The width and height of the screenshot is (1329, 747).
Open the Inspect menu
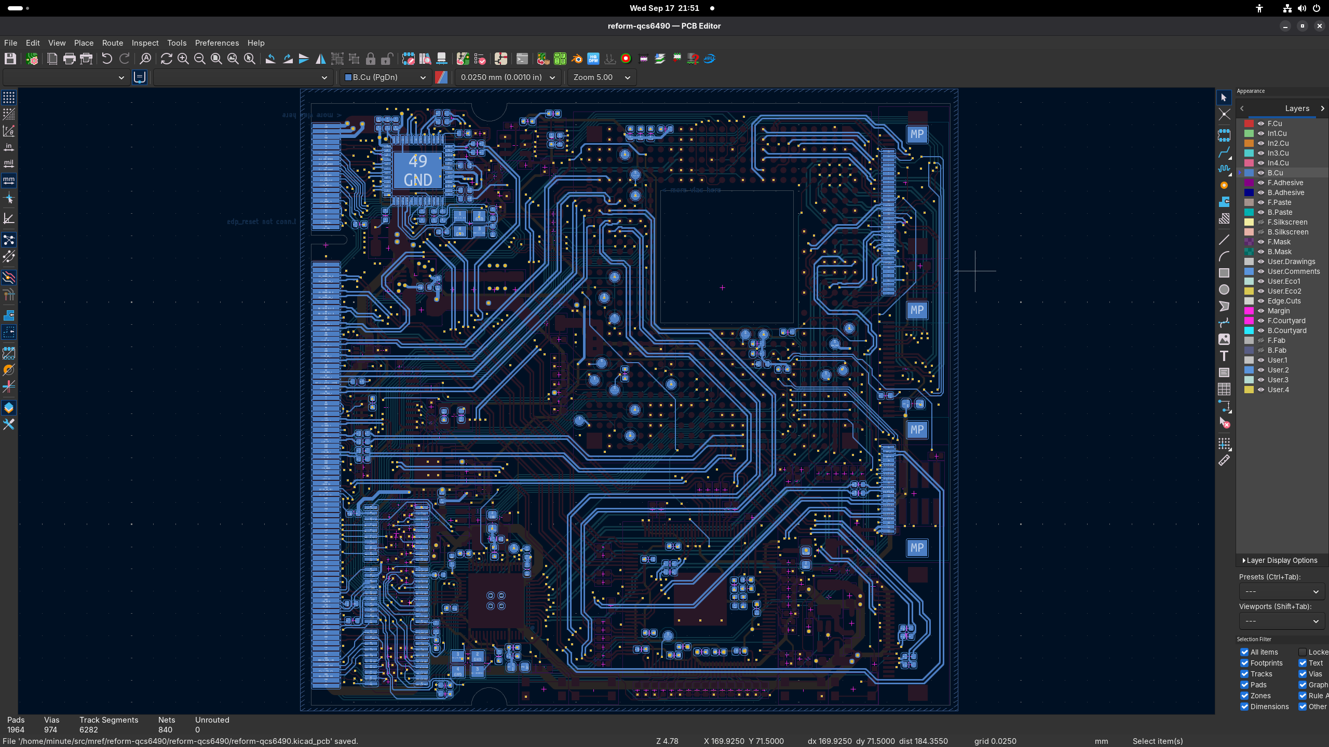coord(145,43)
